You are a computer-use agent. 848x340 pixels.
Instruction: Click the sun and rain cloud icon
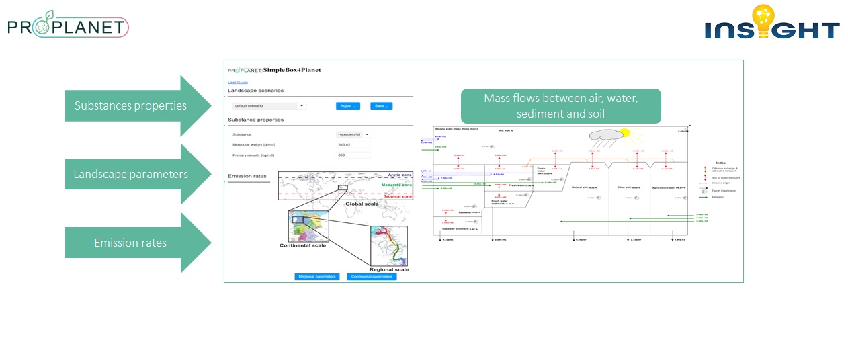pyautogui.click(x=612, y=138)
